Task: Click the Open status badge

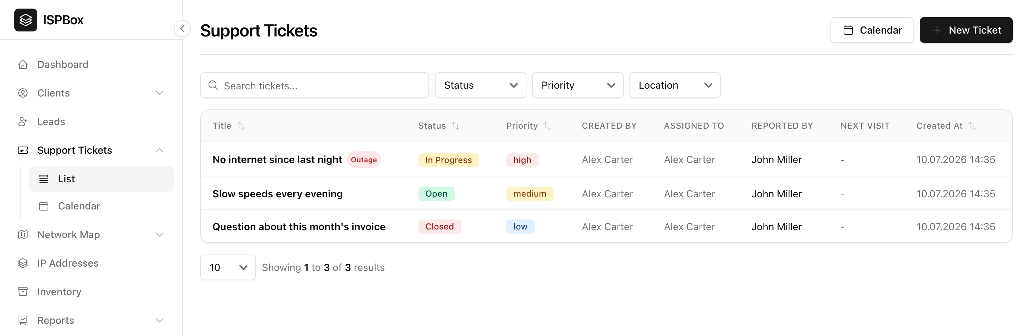Action: pyautogui.click(x=436, y=194)
